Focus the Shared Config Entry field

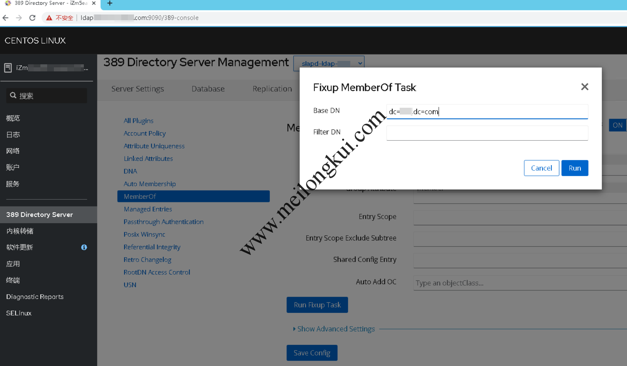click(520, 261)
